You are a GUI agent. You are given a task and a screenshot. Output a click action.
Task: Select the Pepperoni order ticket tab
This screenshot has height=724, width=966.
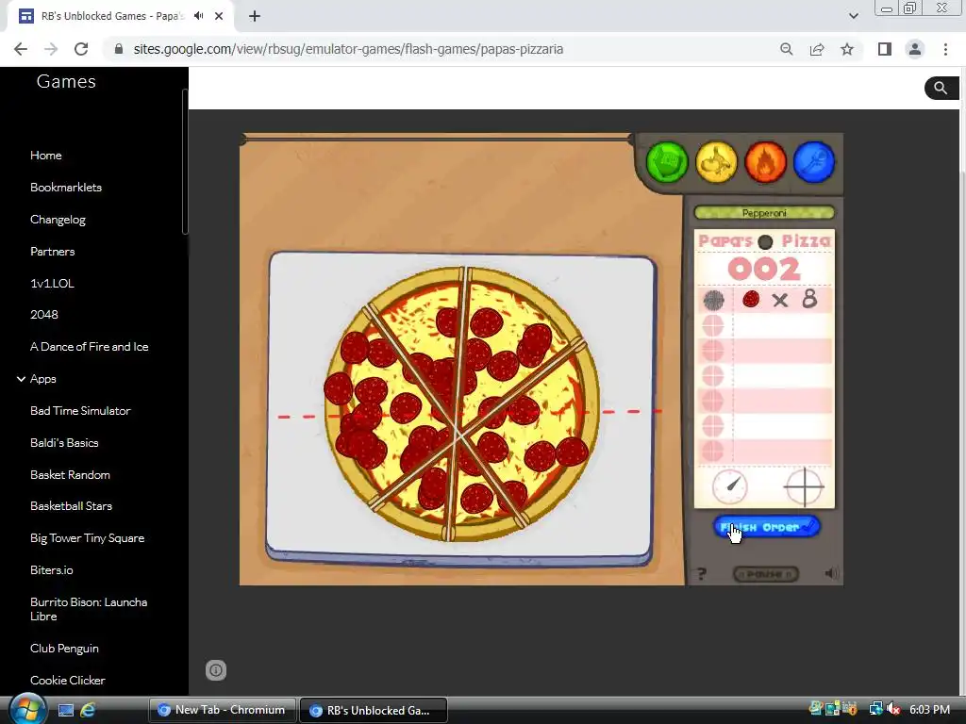[x=764, y=213]
